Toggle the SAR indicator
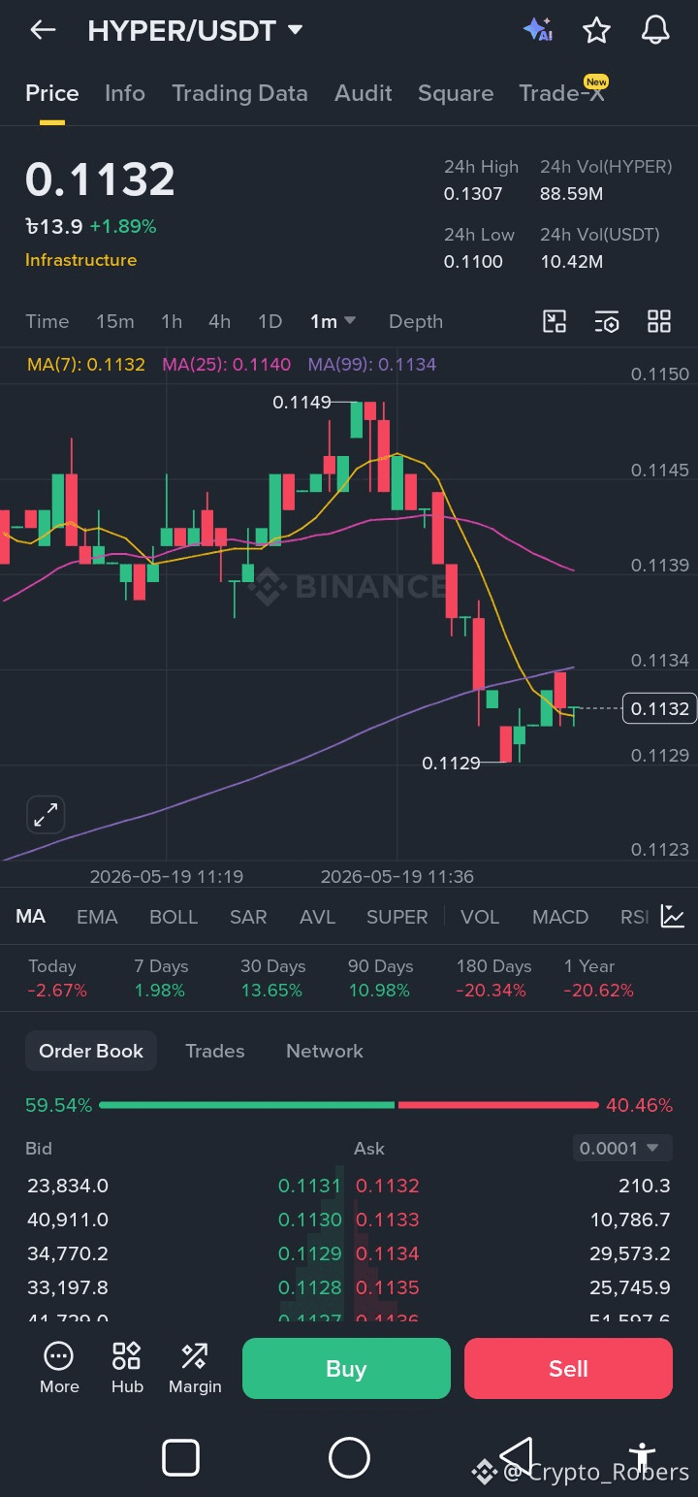 click(248, 917)
